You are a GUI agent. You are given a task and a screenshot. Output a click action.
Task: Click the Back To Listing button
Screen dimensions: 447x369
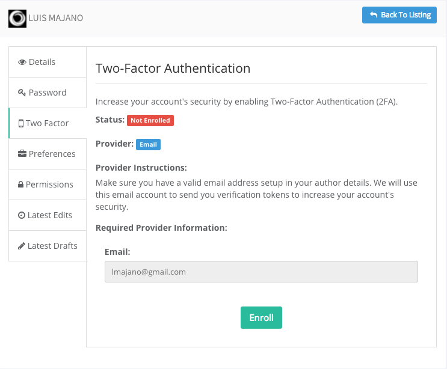pyautogui.click(x=399, y=15)
